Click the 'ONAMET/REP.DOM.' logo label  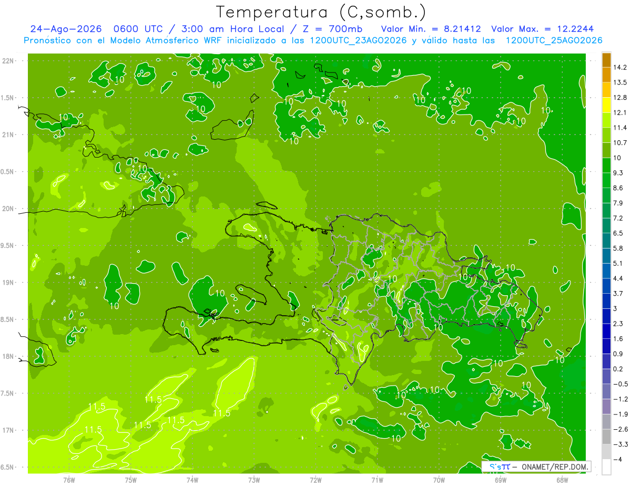(x=555, y=467)
